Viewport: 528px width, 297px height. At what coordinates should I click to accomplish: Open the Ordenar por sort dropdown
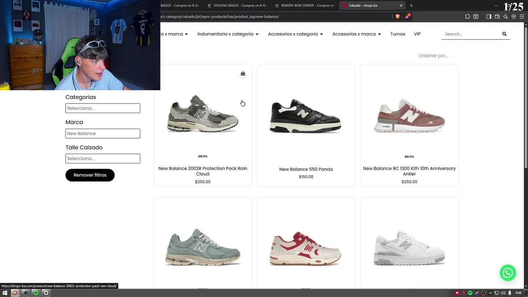tap(433, 56)
